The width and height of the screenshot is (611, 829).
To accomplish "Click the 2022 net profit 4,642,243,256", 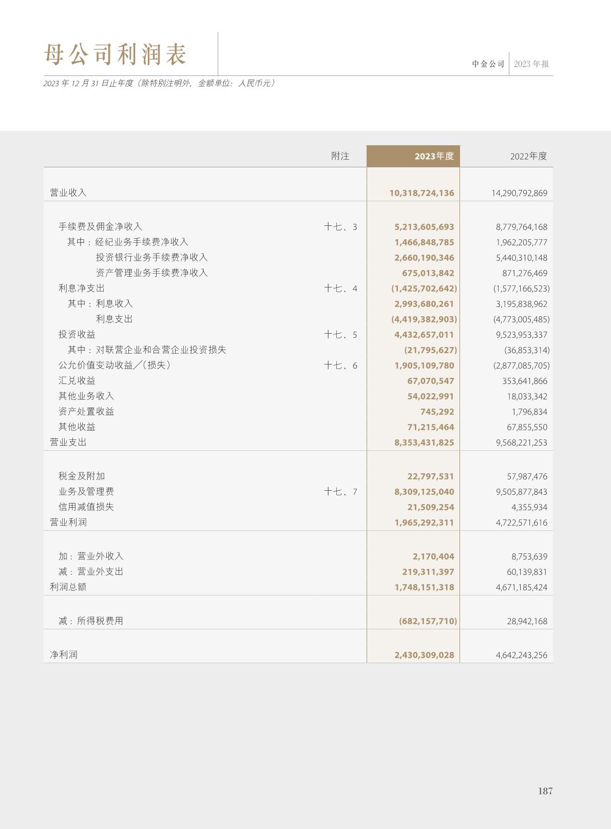I will coord(521,655).
